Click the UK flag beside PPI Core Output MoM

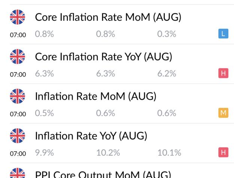[x=18, y=173]
